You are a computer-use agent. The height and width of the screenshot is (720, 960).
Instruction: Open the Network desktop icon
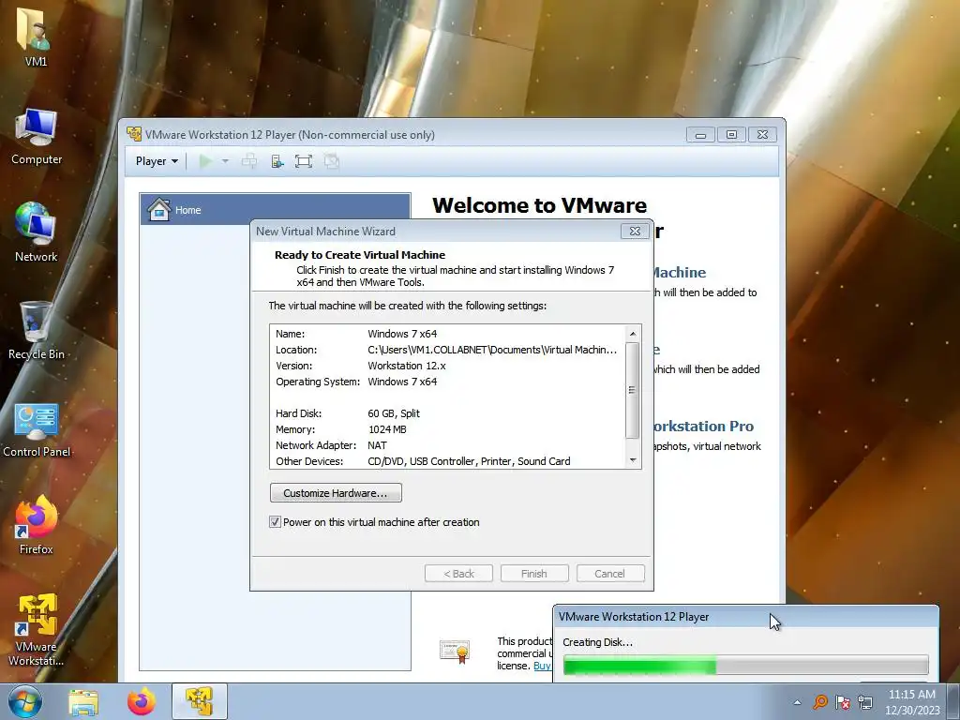pos(37,232)
